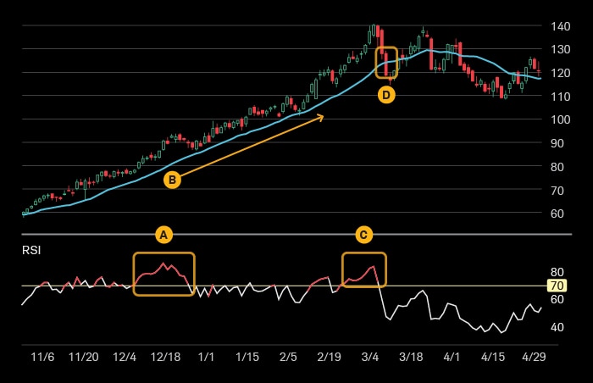Image resolution: width=593 pixels, height=383 pixels.
Task: Click the 80 label on RSI axis
Action: (557, 271)
